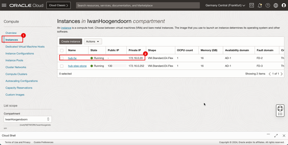This screenshot has width=288, height=145.
Task: Expand the Actions dropdown
Action: [x=93, y=41]
